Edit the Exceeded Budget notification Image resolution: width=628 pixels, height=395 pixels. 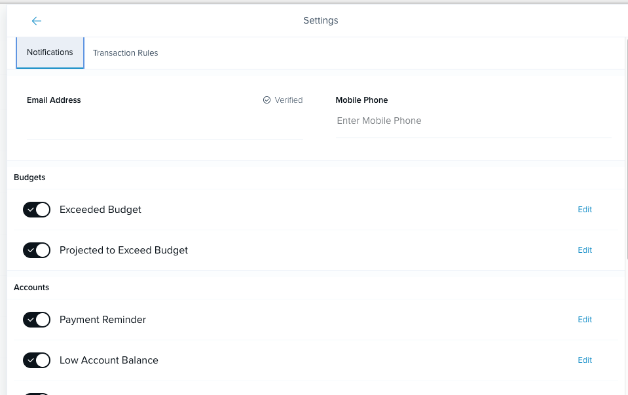coord(585,210)
